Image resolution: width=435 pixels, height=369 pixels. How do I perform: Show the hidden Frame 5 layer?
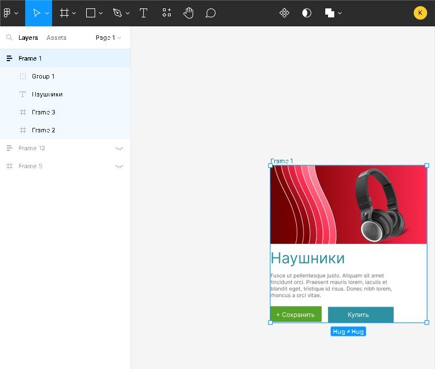coord(119,167)
